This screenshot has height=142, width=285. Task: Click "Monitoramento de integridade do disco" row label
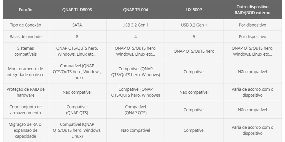(x=25, y=72)
